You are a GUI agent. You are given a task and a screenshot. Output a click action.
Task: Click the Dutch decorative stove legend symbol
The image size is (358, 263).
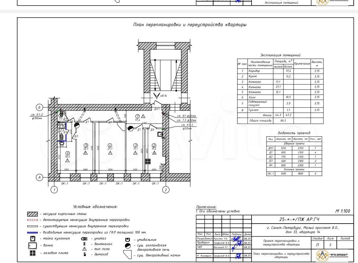click(x=127, y=245)
